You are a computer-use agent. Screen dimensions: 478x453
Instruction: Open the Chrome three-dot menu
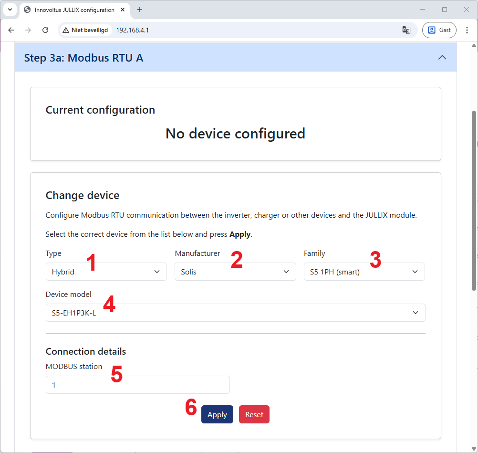tap(467, 30)
